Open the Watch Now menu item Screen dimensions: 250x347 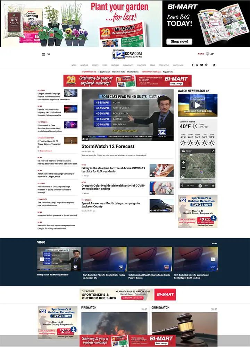[178, 65]
